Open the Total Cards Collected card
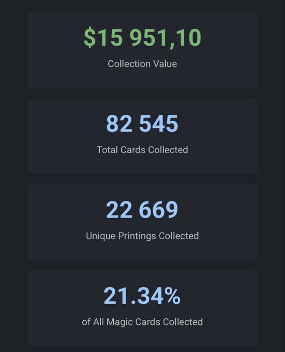This screenshot has height=352, width=285. tap(142, 136)
